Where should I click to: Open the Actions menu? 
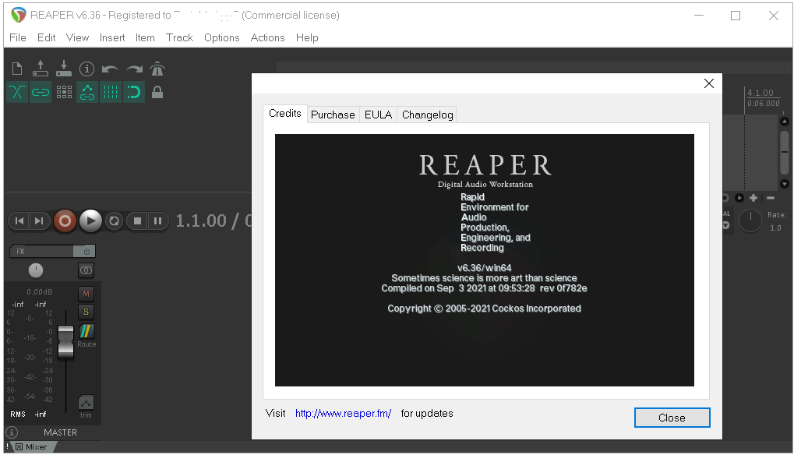[x=267, y=37]
